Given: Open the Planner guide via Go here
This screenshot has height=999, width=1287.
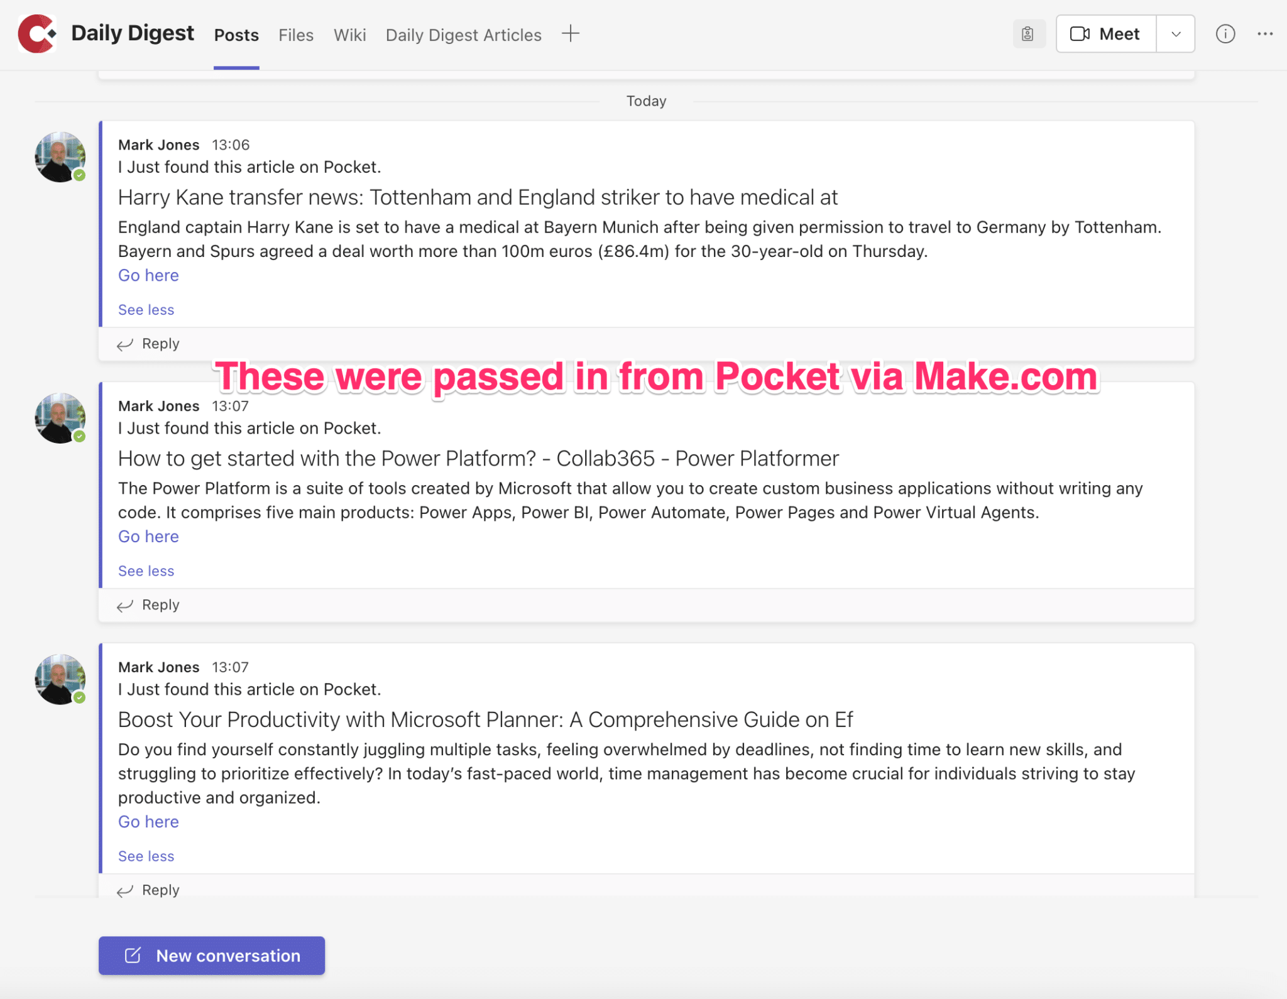Looking at the screenshot, I should click(x=148, y=821).
